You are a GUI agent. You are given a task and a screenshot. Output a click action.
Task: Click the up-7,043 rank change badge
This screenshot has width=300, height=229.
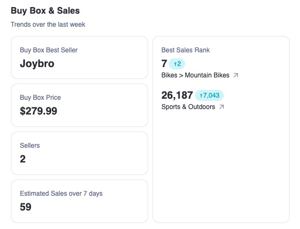209,95
